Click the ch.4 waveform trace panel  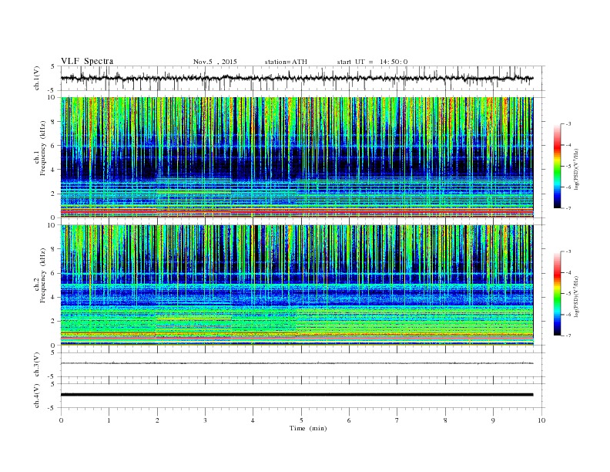(x=303, y=396)
